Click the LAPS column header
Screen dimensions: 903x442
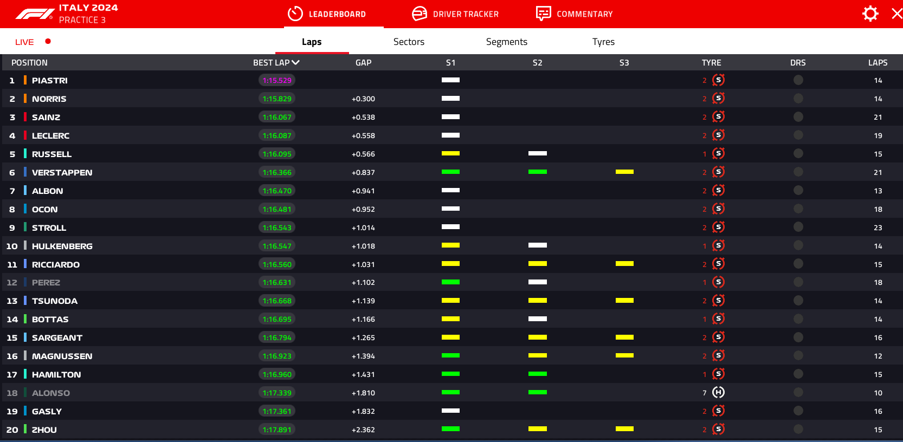pyautogui.click(x=878, y=63)
